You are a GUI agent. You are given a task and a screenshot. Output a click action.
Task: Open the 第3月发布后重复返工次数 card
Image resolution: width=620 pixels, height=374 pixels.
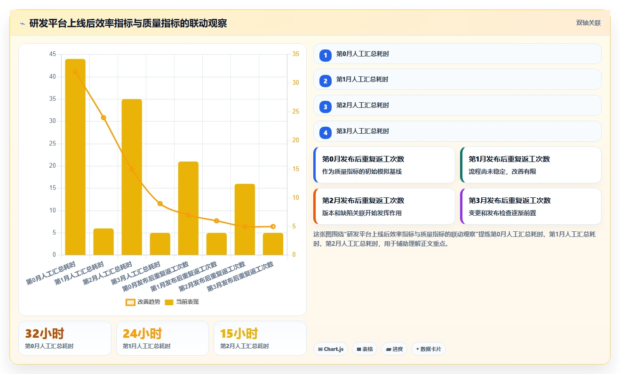pyautogui.click(x=531, y=206)
